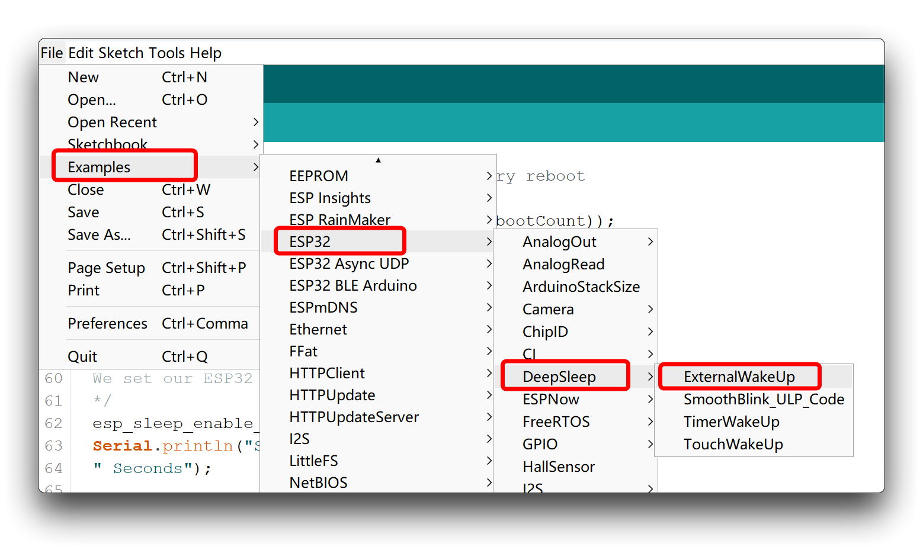
Task: Open Preferences from the File menu
Action: (x=150, y=323)
